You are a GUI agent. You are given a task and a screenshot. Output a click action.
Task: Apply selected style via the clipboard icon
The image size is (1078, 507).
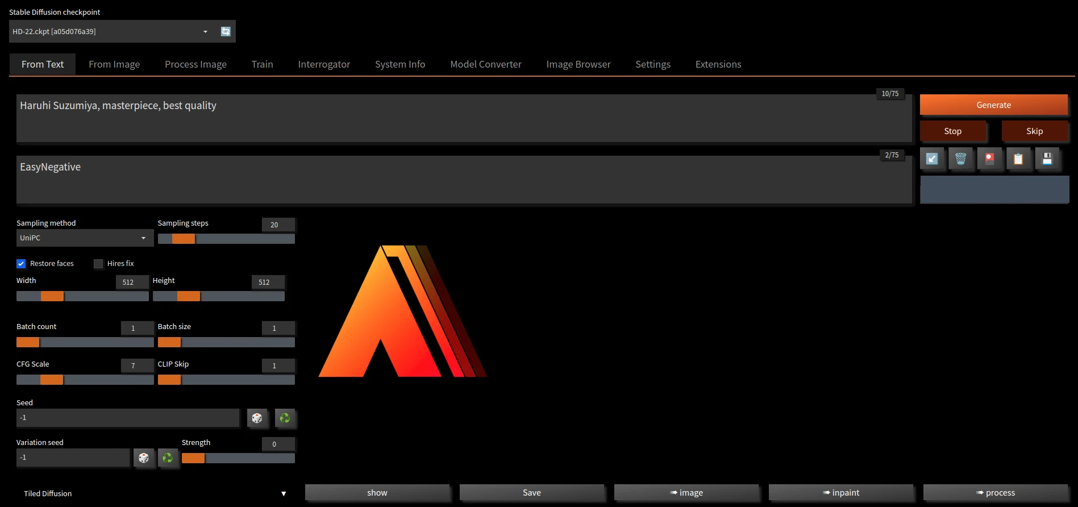1018,159
